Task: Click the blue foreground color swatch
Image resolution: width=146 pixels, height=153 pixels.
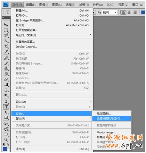Action: click(5, 149)
